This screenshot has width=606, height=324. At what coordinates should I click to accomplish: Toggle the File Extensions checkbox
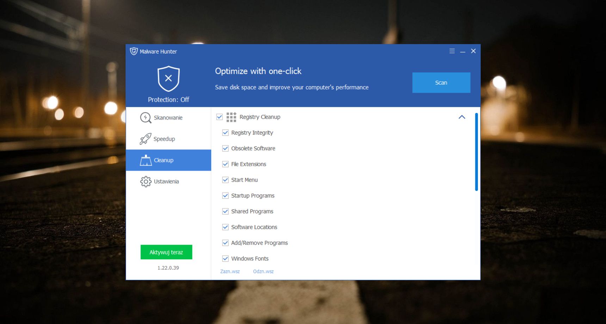pos(225,164)
